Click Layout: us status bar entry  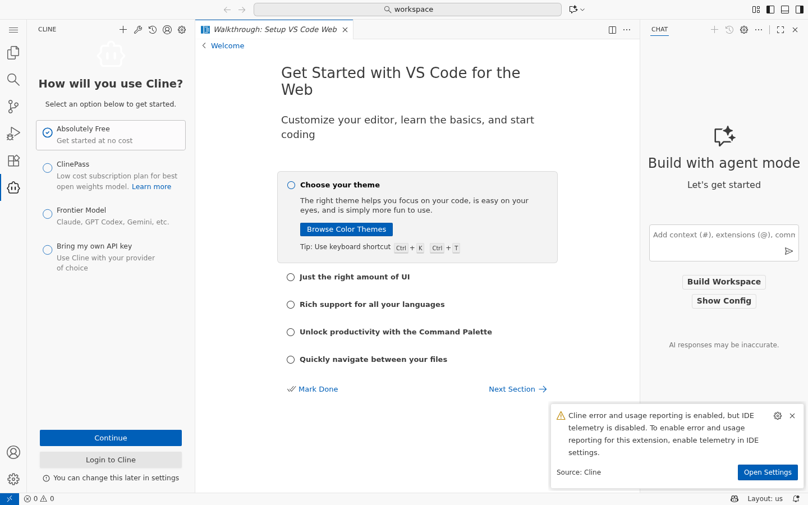765,499
